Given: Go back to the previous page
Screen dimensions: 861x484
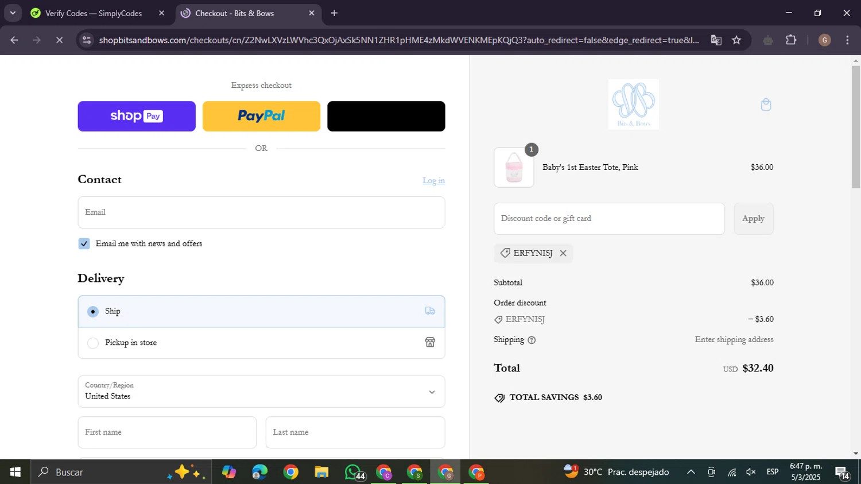Looking at the screenshot, I should coord(14,40).
